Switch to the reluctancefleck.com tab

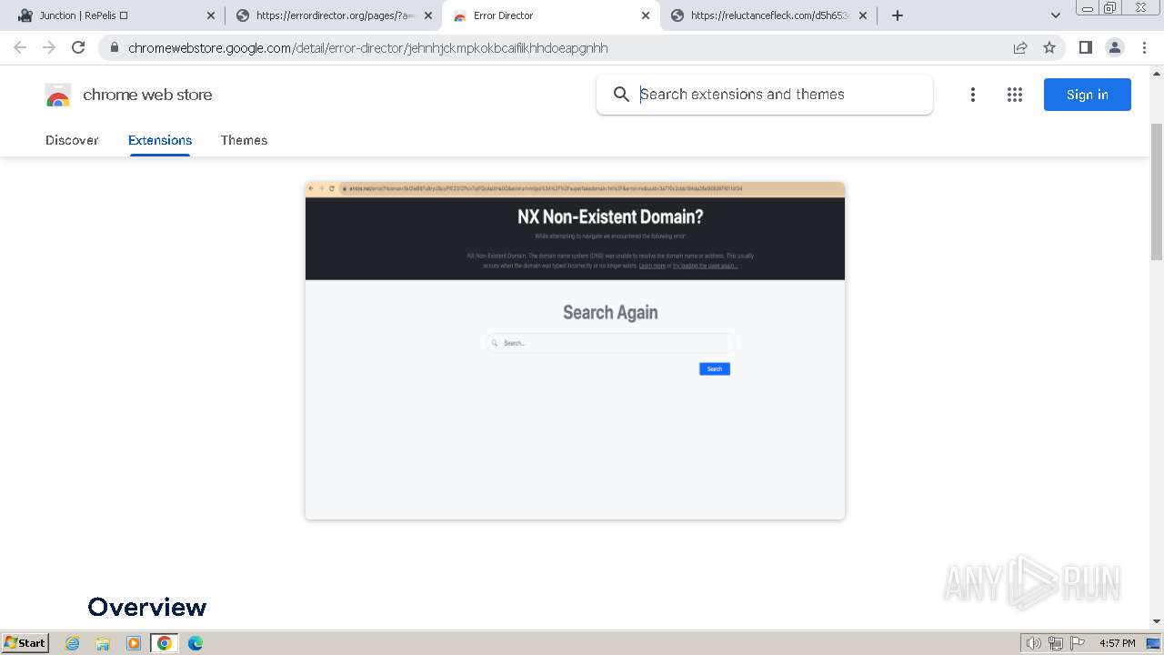(769, 15)
